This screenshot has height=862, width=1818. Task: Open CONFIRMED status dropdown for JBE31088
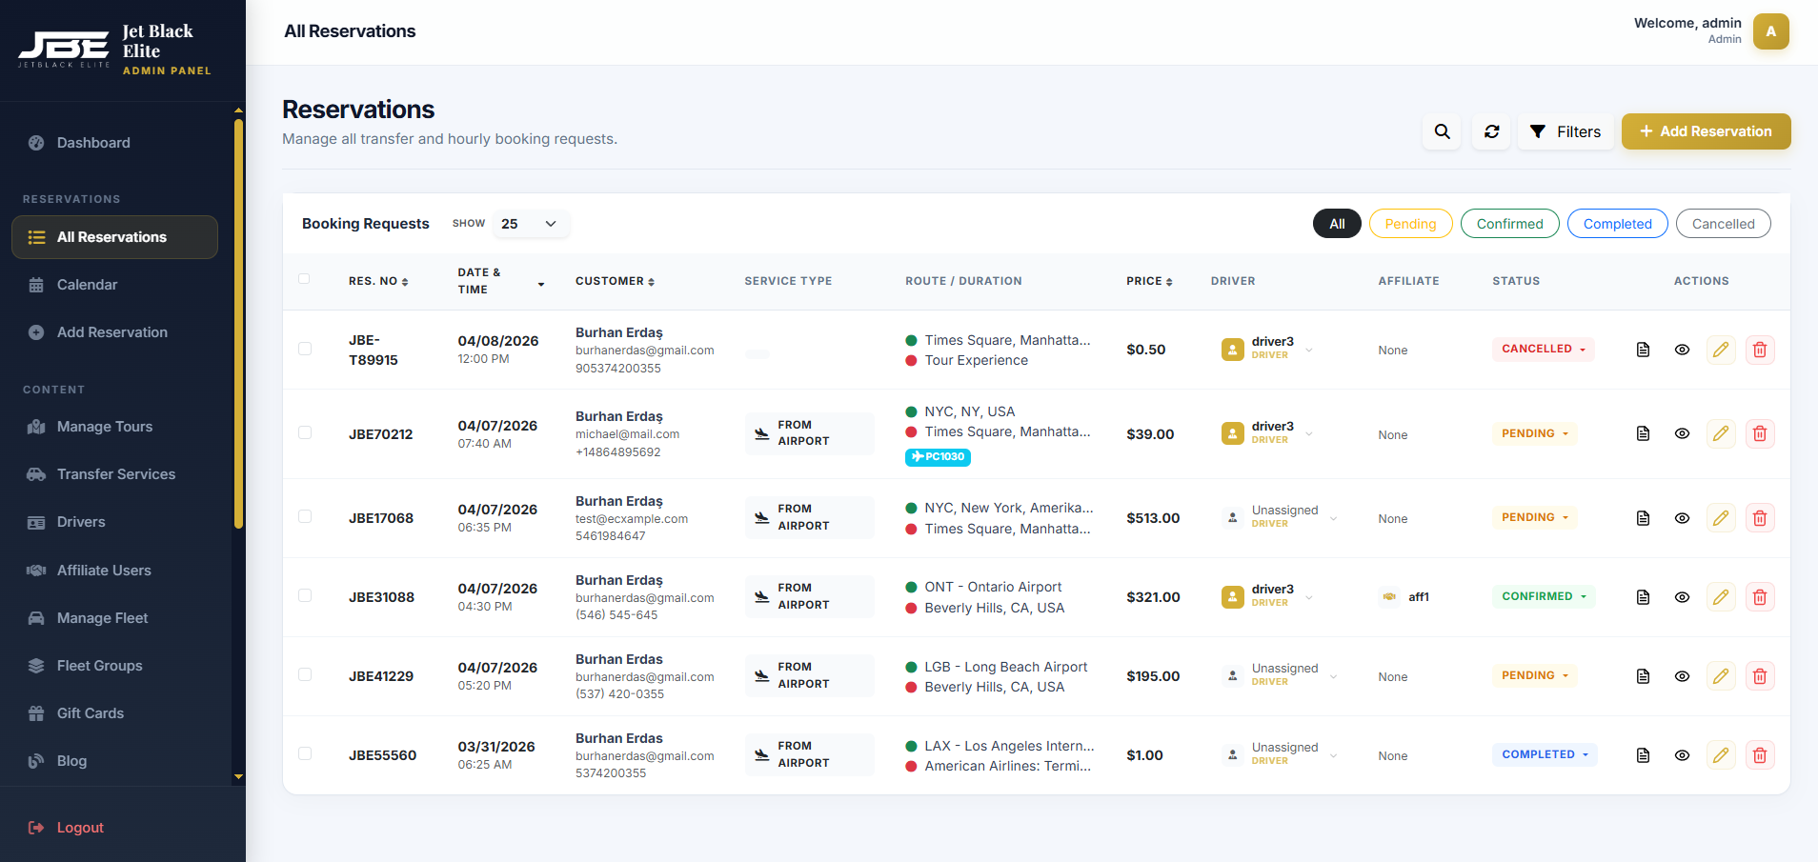click(1543, 597)
